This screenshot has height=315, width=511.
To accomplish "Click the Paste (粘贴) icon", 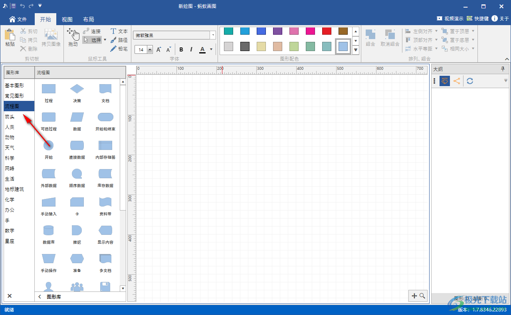I will click(10, 38).
